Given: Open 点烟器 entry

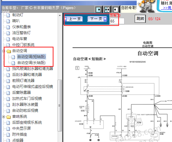Looking at the screenshot, I should [x=18, y=140].
